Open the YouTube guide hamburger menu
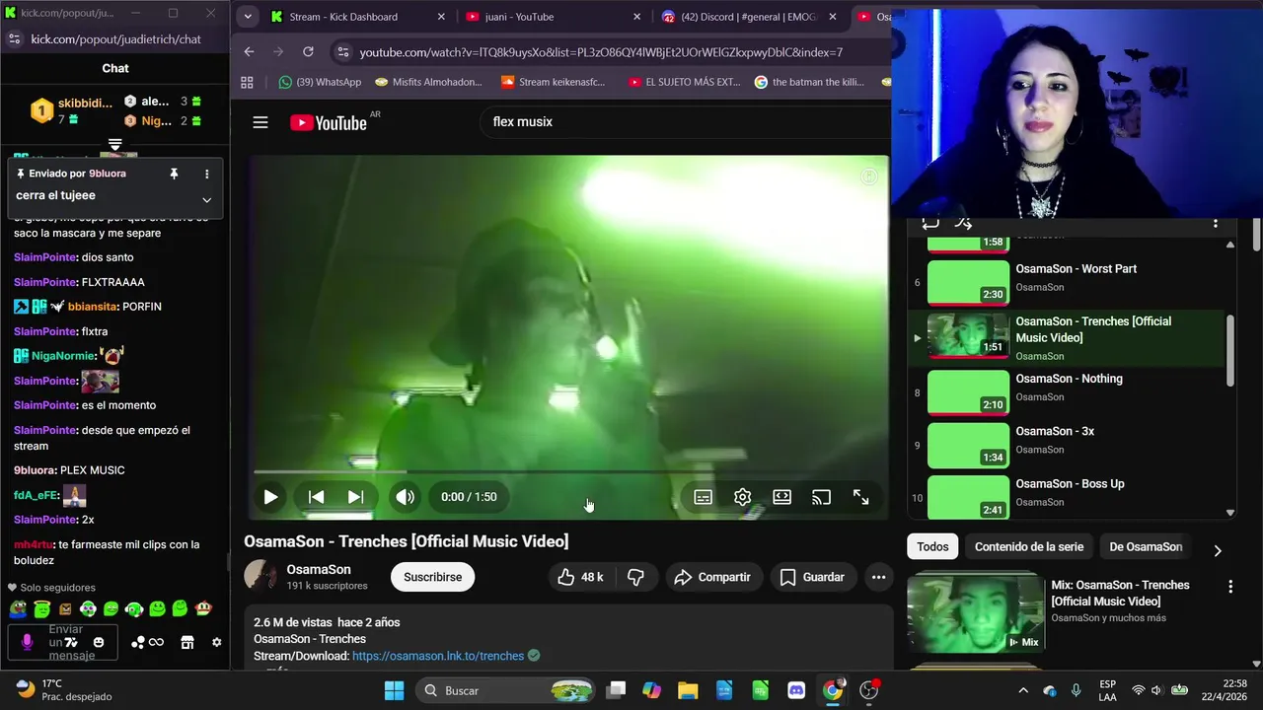 pos(260,122)
